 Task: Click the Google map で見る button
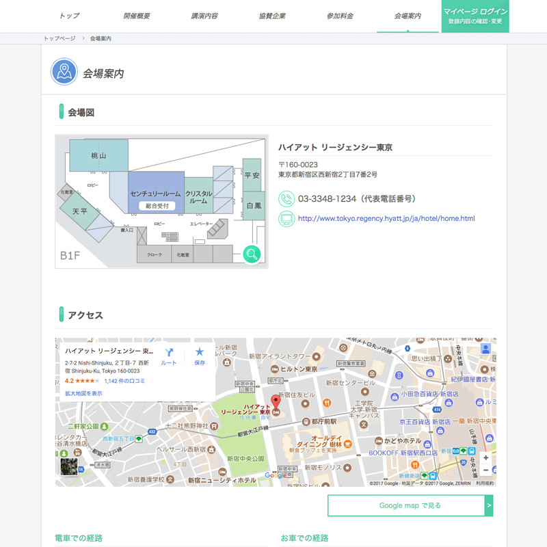point(410,505)
